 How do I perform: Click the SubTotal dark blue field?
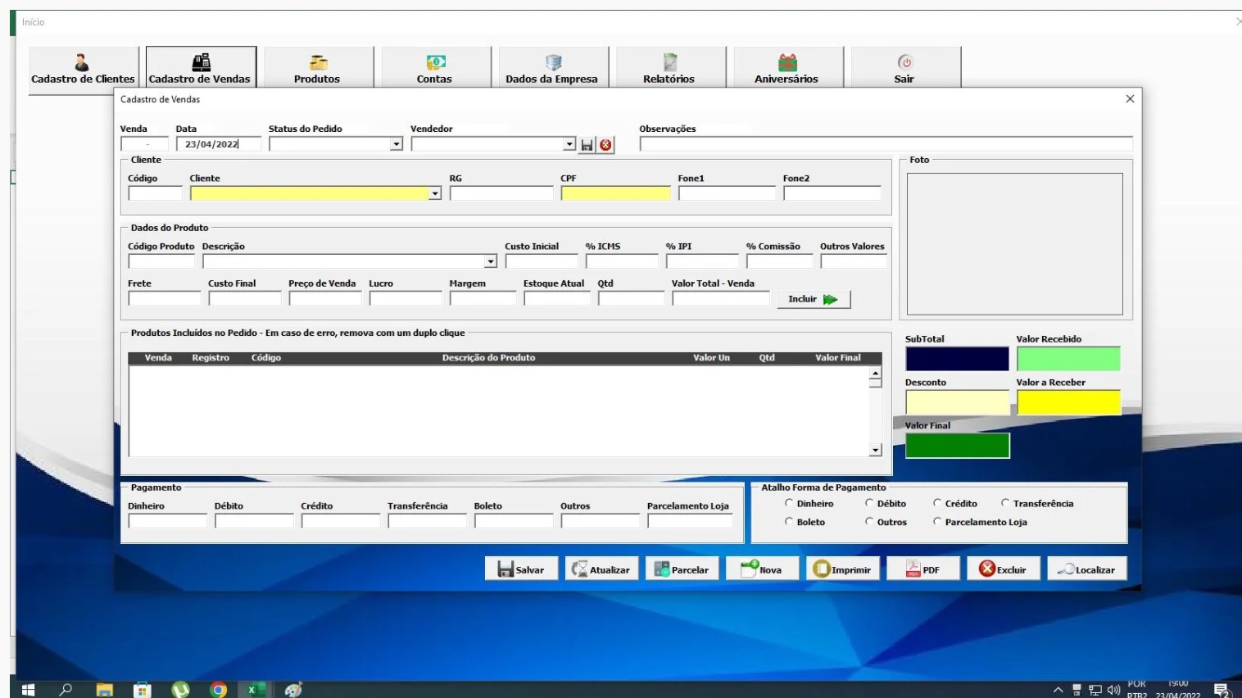tap(957, 359)
